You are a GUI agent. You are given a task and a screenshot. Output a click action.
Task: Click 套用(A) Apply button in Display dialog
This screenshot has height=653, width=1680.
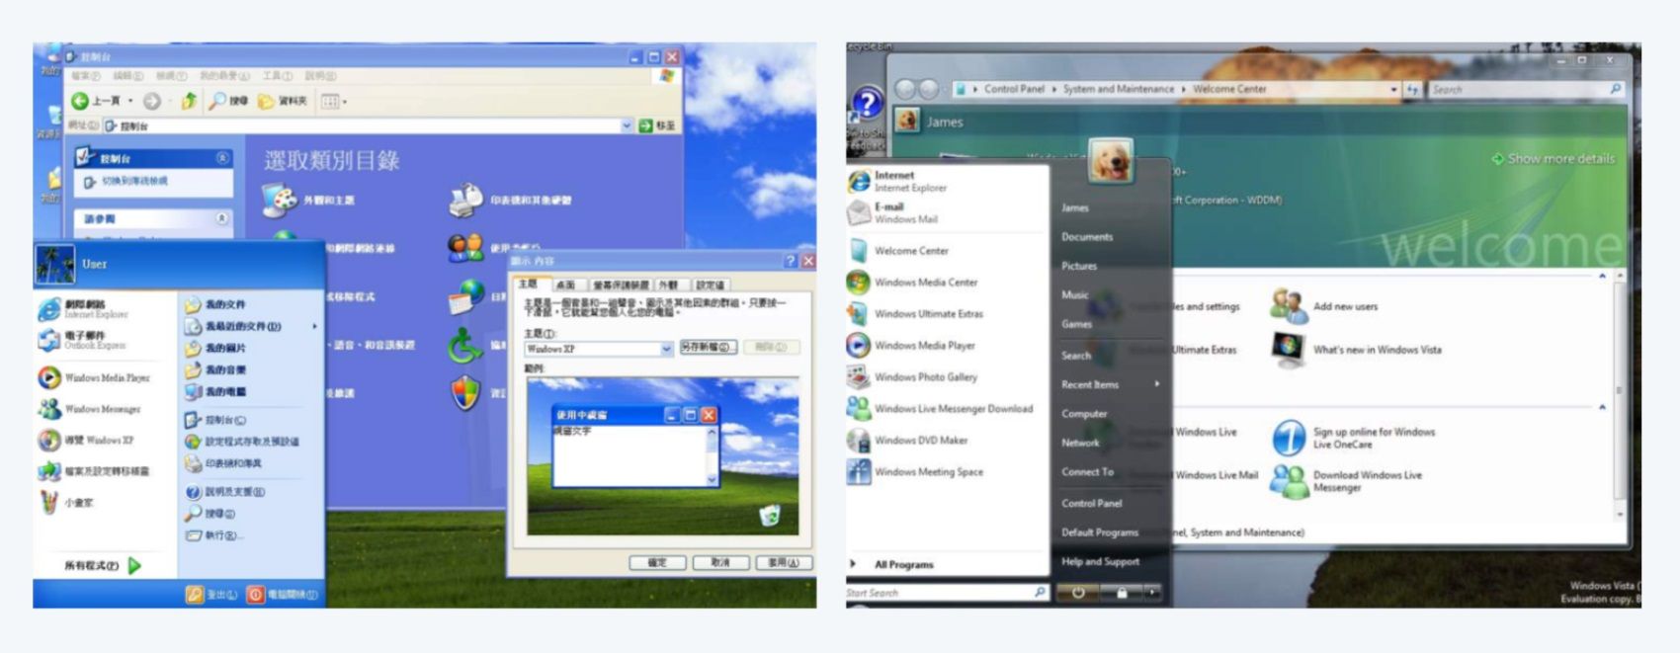tap(784, 562)
